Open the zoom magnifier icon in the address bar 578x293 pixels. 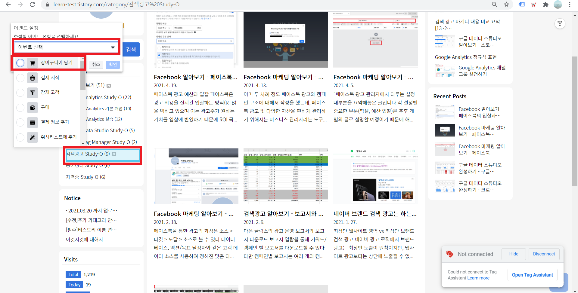pyautogui.click(x=494, y=5)
